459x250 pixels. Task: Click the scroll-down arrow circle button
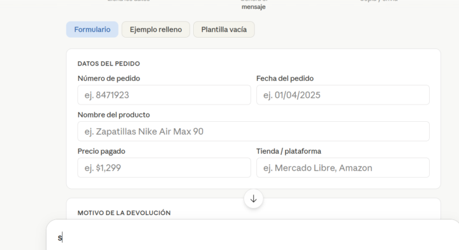click(254, 199)
